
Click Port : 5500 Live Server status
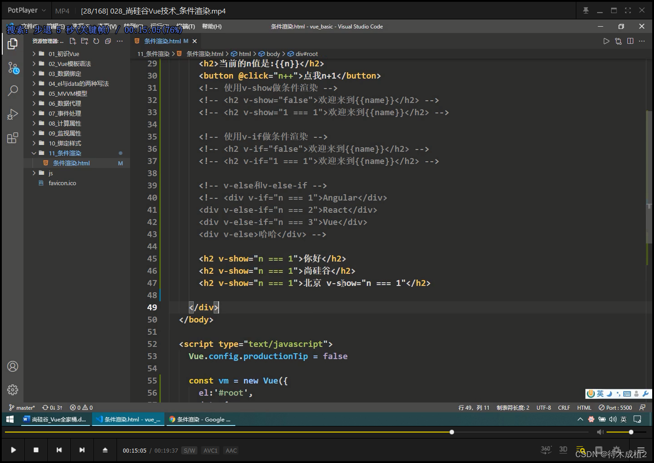[x=616, y=407]
